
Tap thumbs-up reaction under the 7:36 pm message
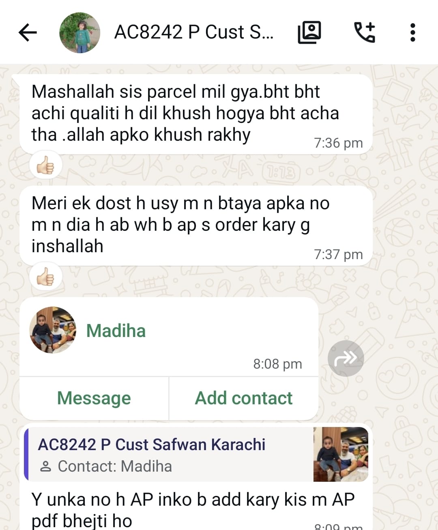click(45, 165)
